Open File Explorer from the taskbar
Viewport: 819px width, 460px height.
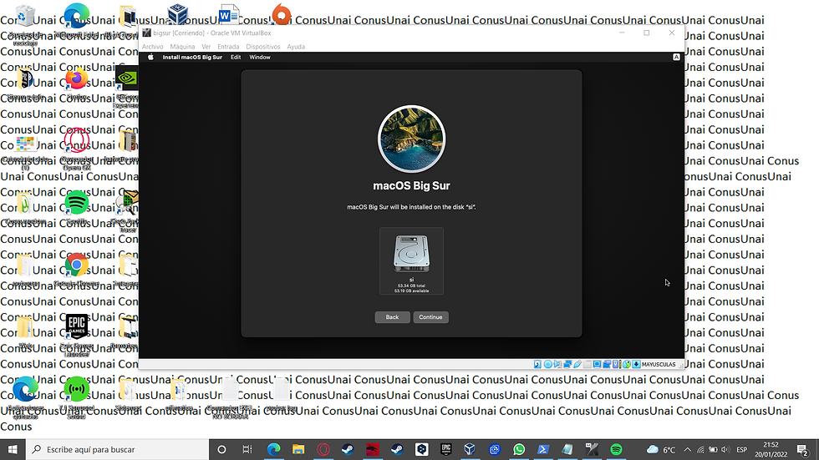click(298, 449)
